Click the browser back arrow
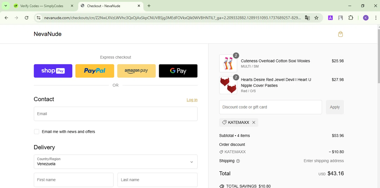Screen dimensions: 380x188 tap(6, 18)
